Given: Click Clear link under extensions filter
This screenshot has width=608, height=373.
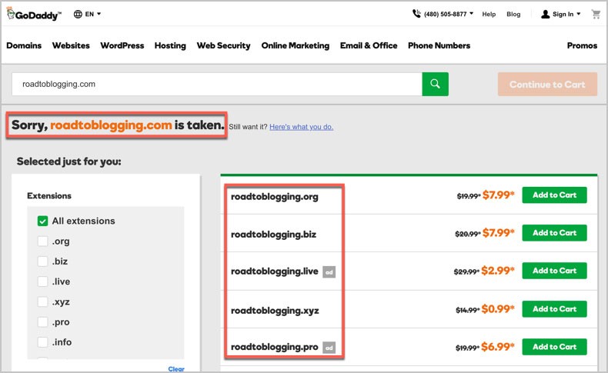Looking at the screenshot, I should point(176,369).
